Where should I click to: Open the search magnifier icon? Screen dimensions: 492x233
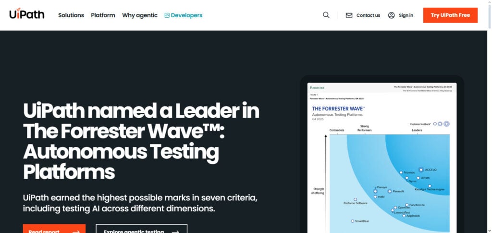pyautogui.click(x=326, y=15)
